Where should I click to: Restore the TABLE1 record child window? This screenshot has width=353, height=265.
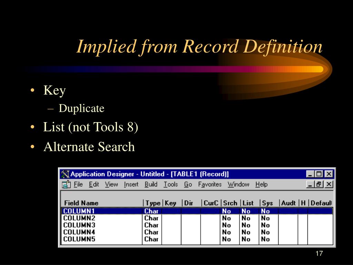point(319,184)
